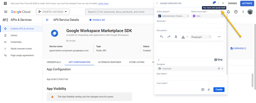Open the Google Cloud hamburger navigation menu

[x=6, y=12]
